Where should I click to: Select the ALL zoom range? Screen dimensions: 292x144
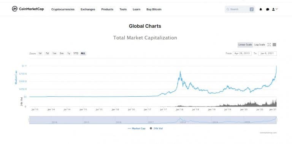click(83, 53)
